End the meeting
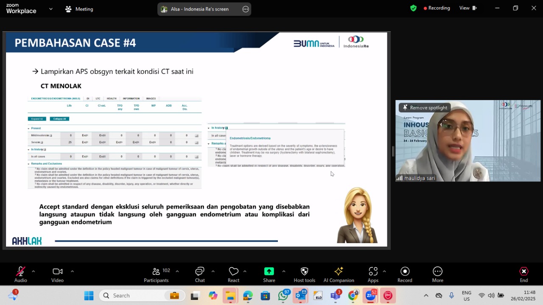This screenshot has width=543, height=305. tap(524, 274)
